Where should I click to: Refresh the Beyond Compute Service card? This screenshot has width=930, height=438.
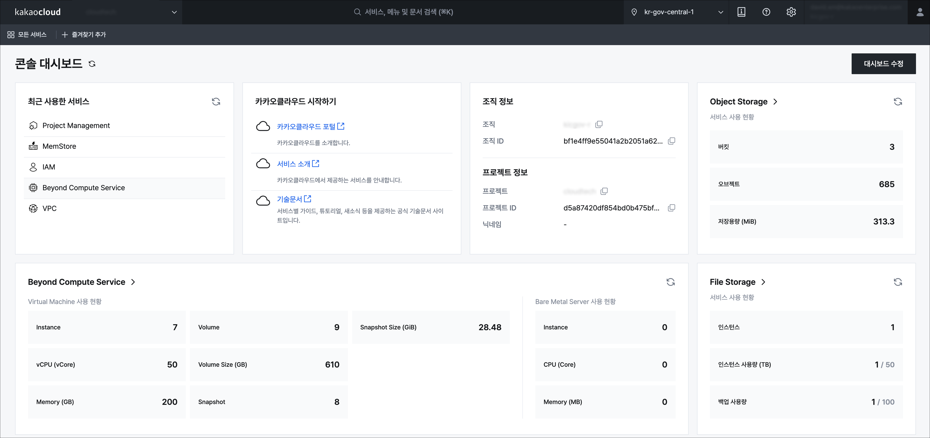coord(671,282)
